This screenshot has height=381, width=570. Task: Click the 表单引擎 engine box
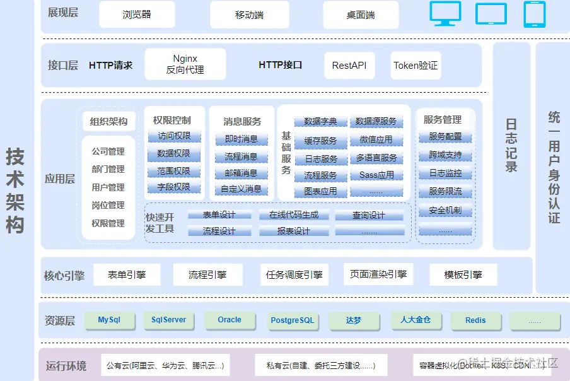point(127,274)
